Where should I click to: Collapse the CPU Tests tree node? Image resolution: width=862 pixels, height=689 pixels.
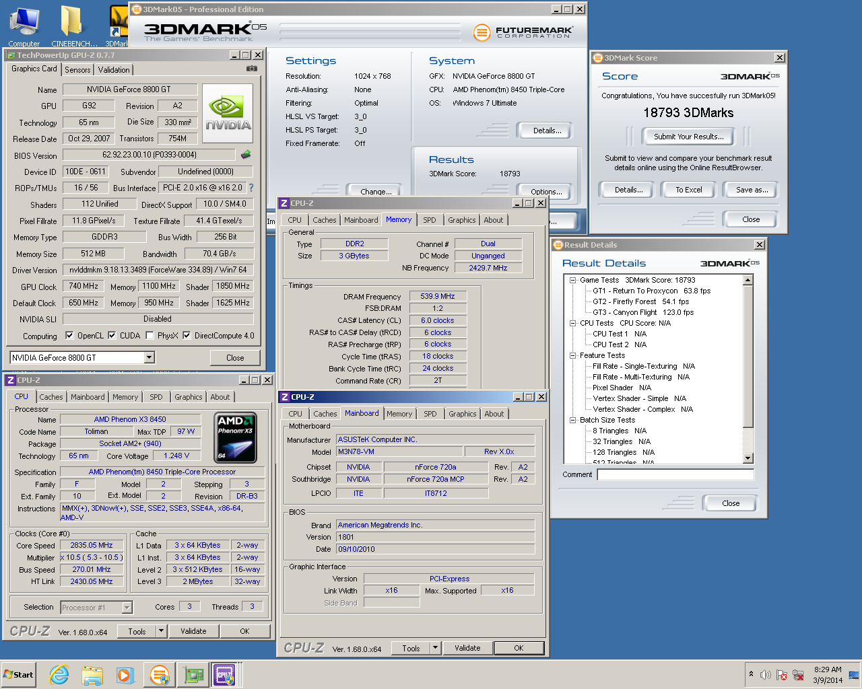572,323
